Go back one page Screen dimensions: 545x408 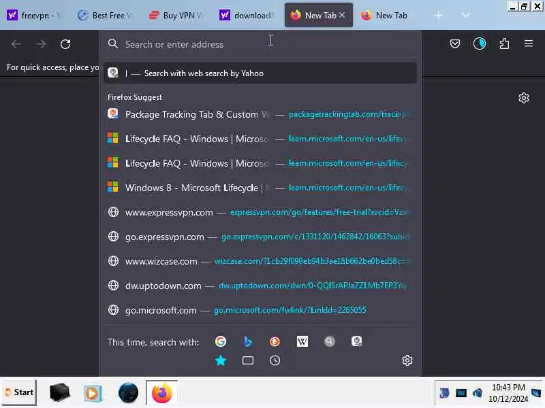(16, 44)
